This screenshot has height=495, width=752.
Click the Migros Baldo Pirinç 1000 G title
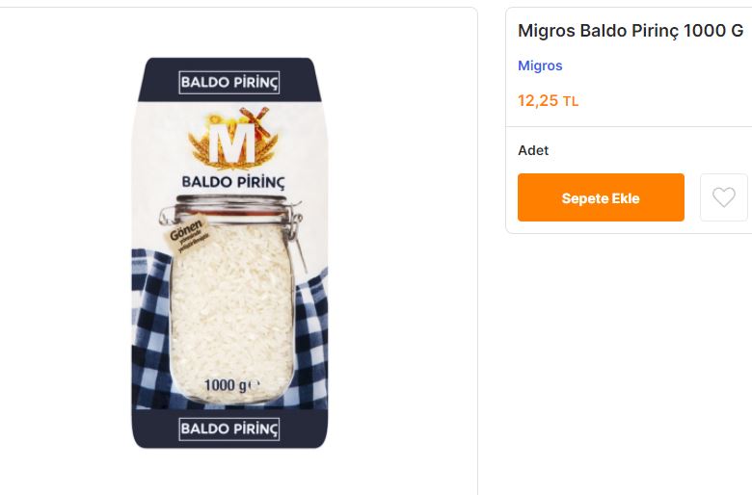[x=631, y=30]
